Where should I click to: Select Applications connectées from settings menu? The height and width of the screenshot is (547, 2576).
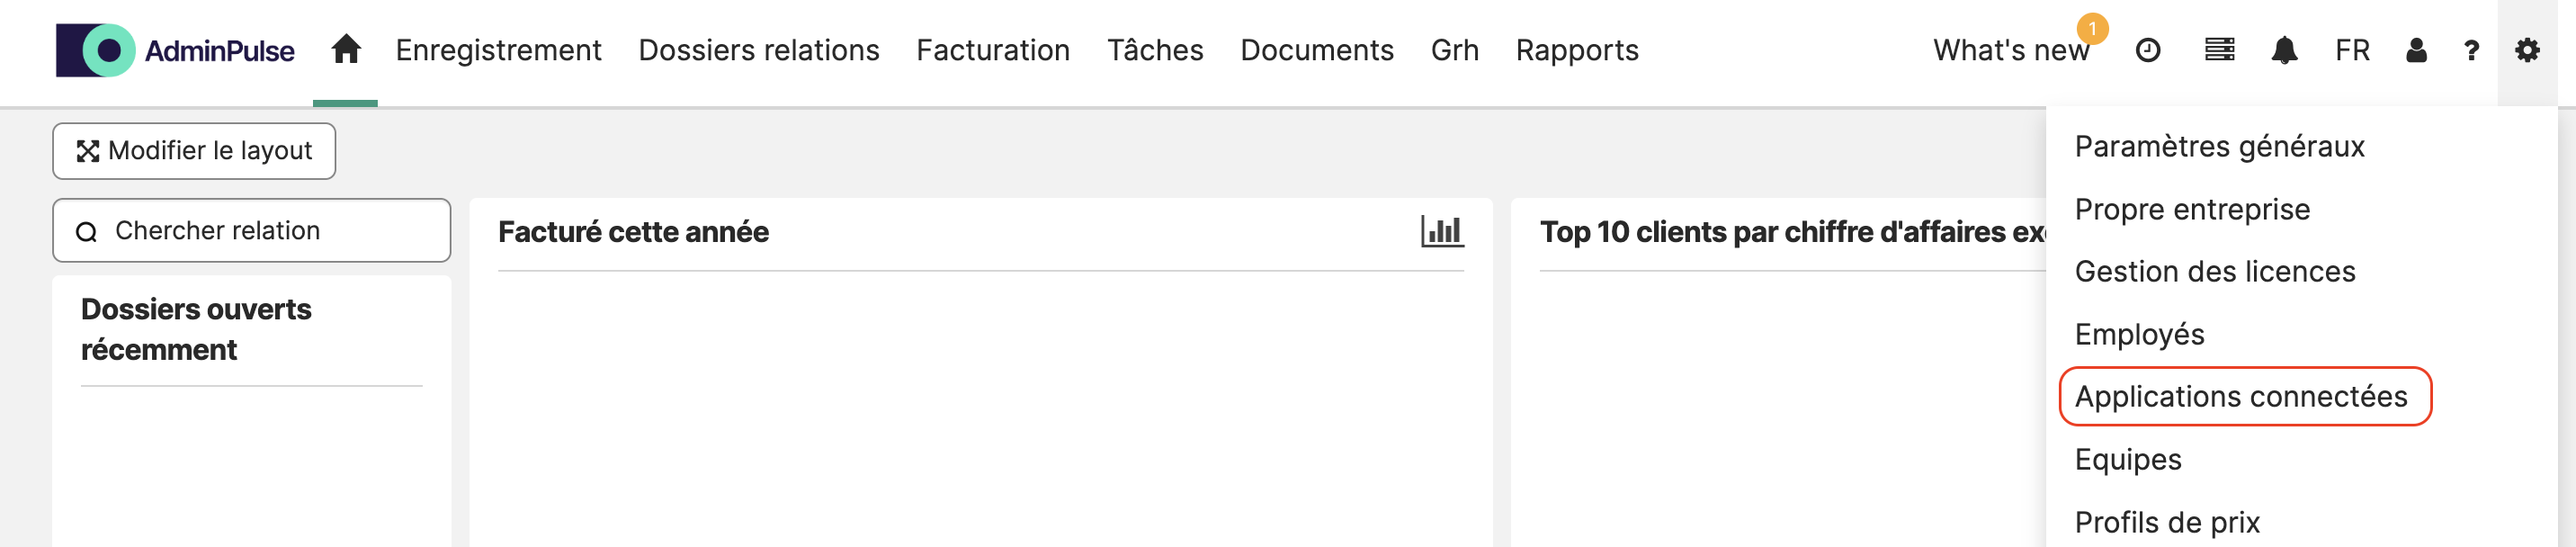click(x=2240, y=396)
